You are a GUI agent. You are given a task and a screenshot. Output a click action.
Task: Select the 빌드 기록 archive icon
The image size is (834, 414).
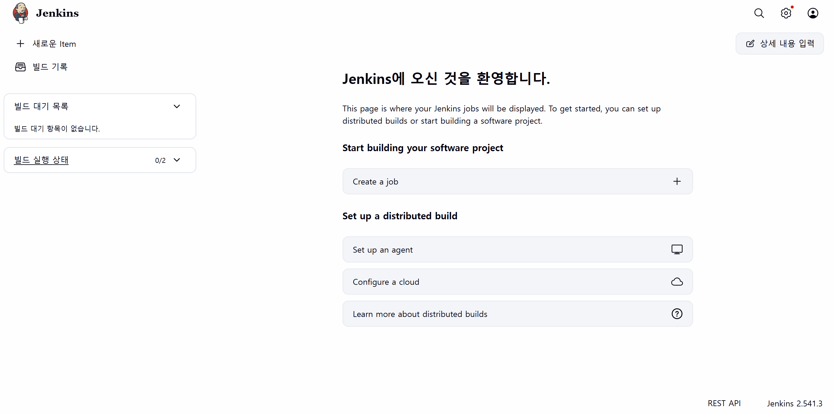pos(20,66)
